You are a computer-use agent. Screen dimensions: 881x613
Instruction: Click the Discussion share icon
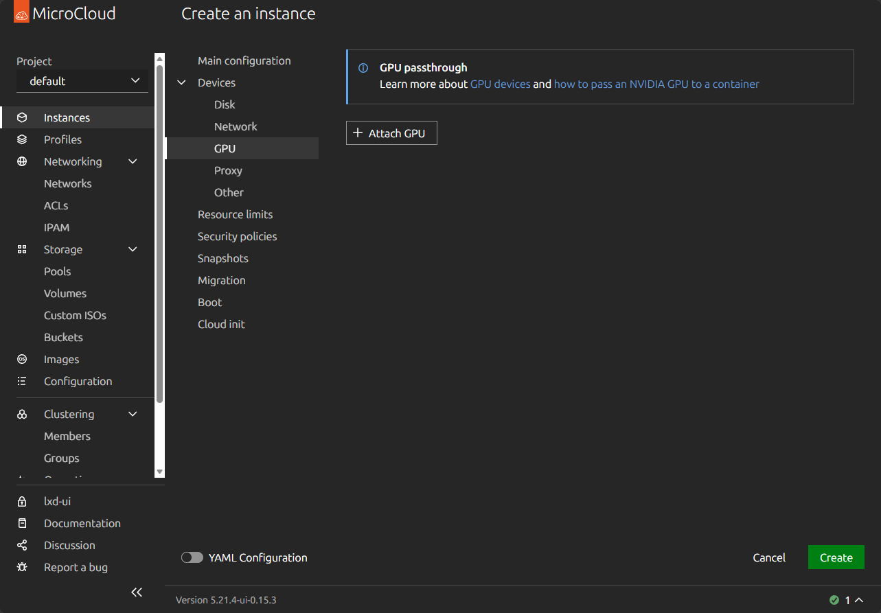(x=22, y=545)
